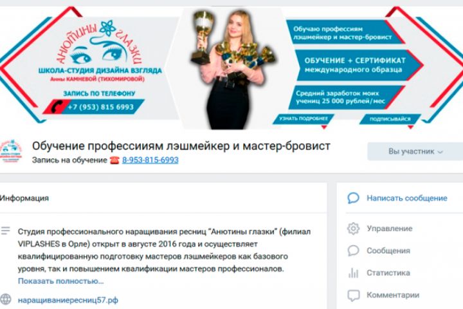The image size is (463, 309).
Task: Click the globe icon next to website
Action: [x=6, y=299]
